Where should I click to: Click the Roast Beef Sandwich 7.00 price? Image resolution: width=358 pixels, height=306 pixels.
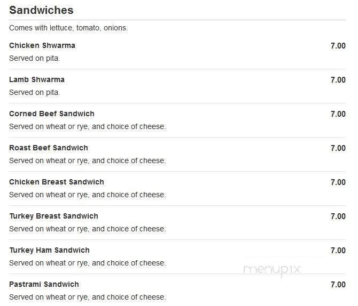click(338, 148)
